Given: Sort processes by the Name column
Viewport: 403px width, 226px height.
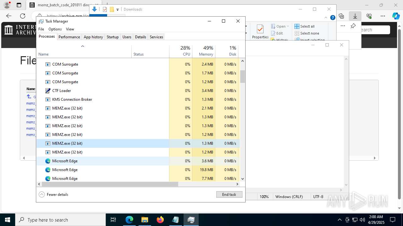Looking at the screenshot, I should tap(84, 52).
